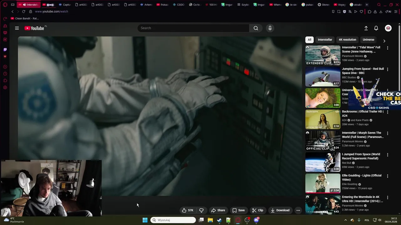Screen dimensions: 401x225
Task: Click the Share button under the video
Action: (218, 210)
